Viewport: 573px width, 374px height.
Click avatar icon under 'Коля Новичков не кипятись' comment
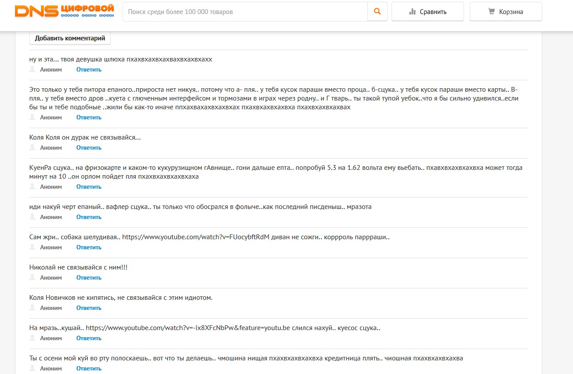(x=32, y=308)
